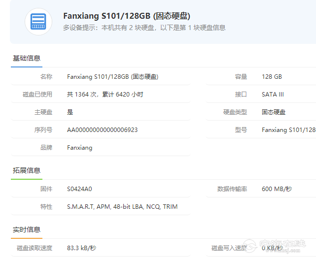Click the 固件 label
Viewport: 316px width, 260px height.
(x=46, y=189)
